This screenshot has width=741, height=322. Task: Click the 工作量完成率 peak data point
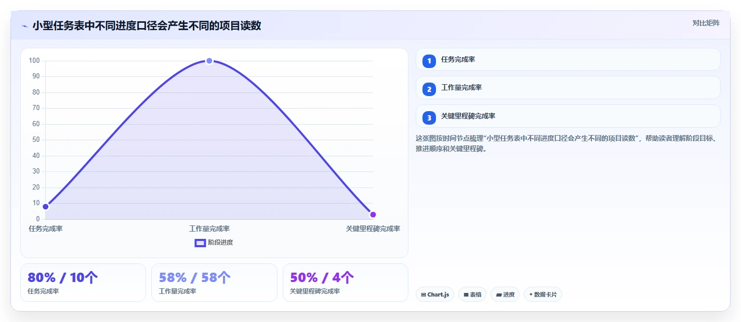[x=209, y=61]
